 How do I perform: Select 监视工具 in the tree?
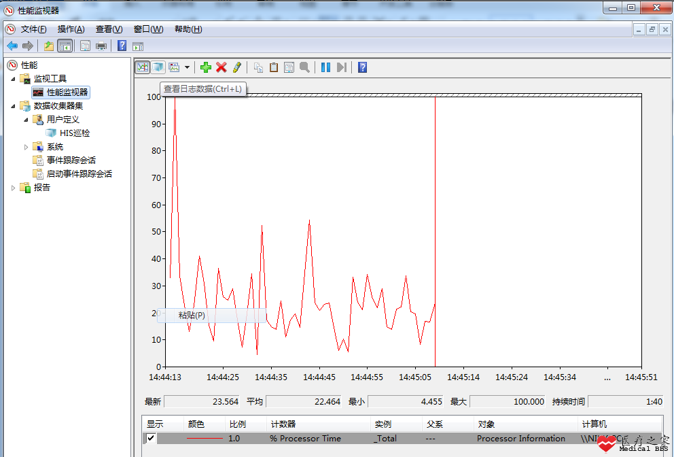coord(50,78)
